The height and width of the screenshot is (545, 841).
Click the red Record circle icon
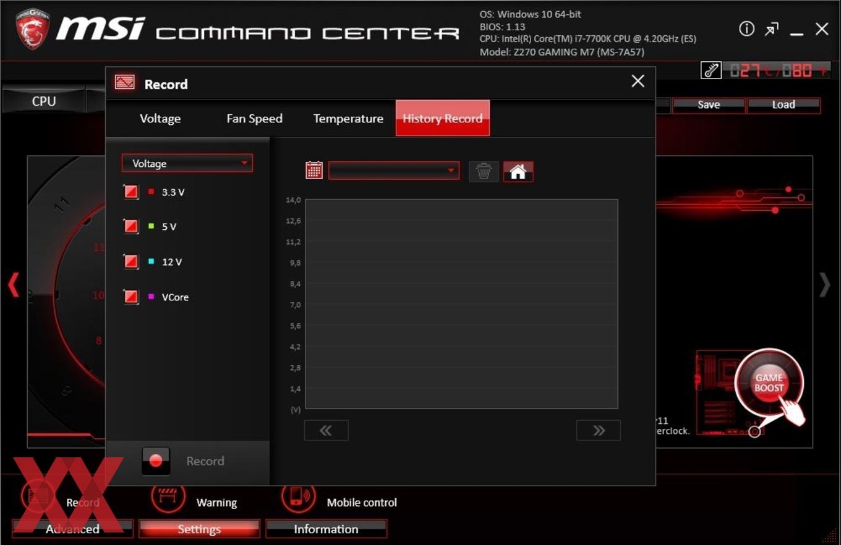click(x=156, y=461)
